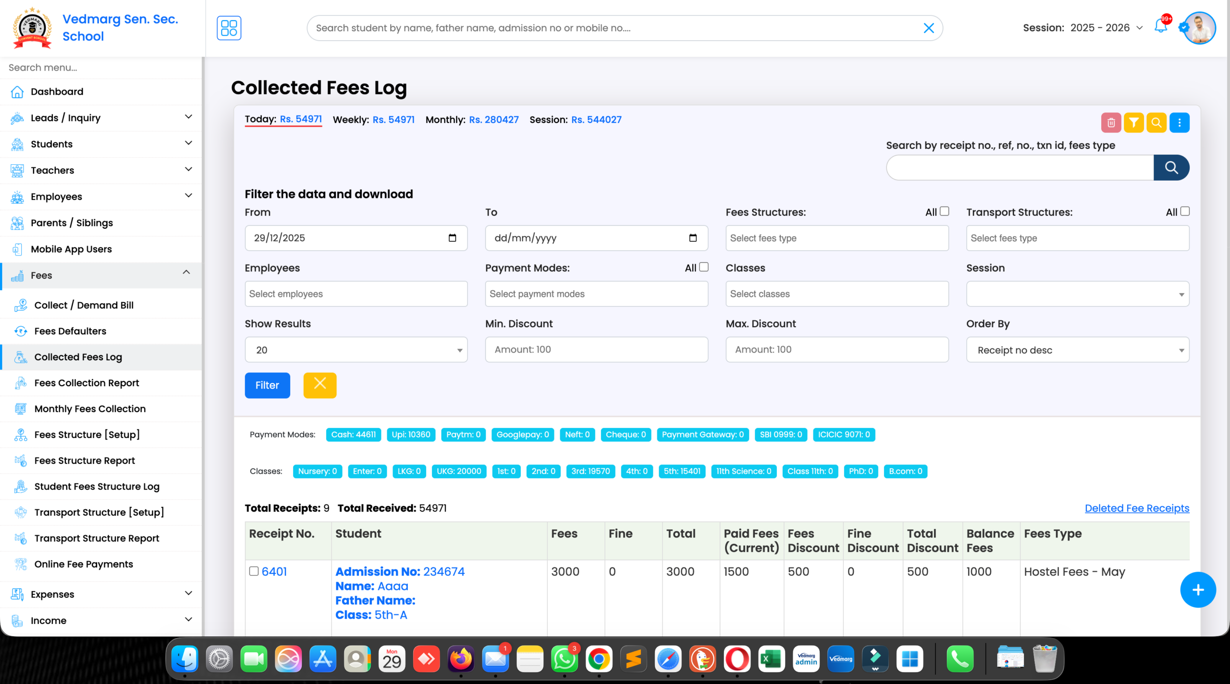
Task: Click the yellow filter icon above the table
Action: (x=1134, y=122)
